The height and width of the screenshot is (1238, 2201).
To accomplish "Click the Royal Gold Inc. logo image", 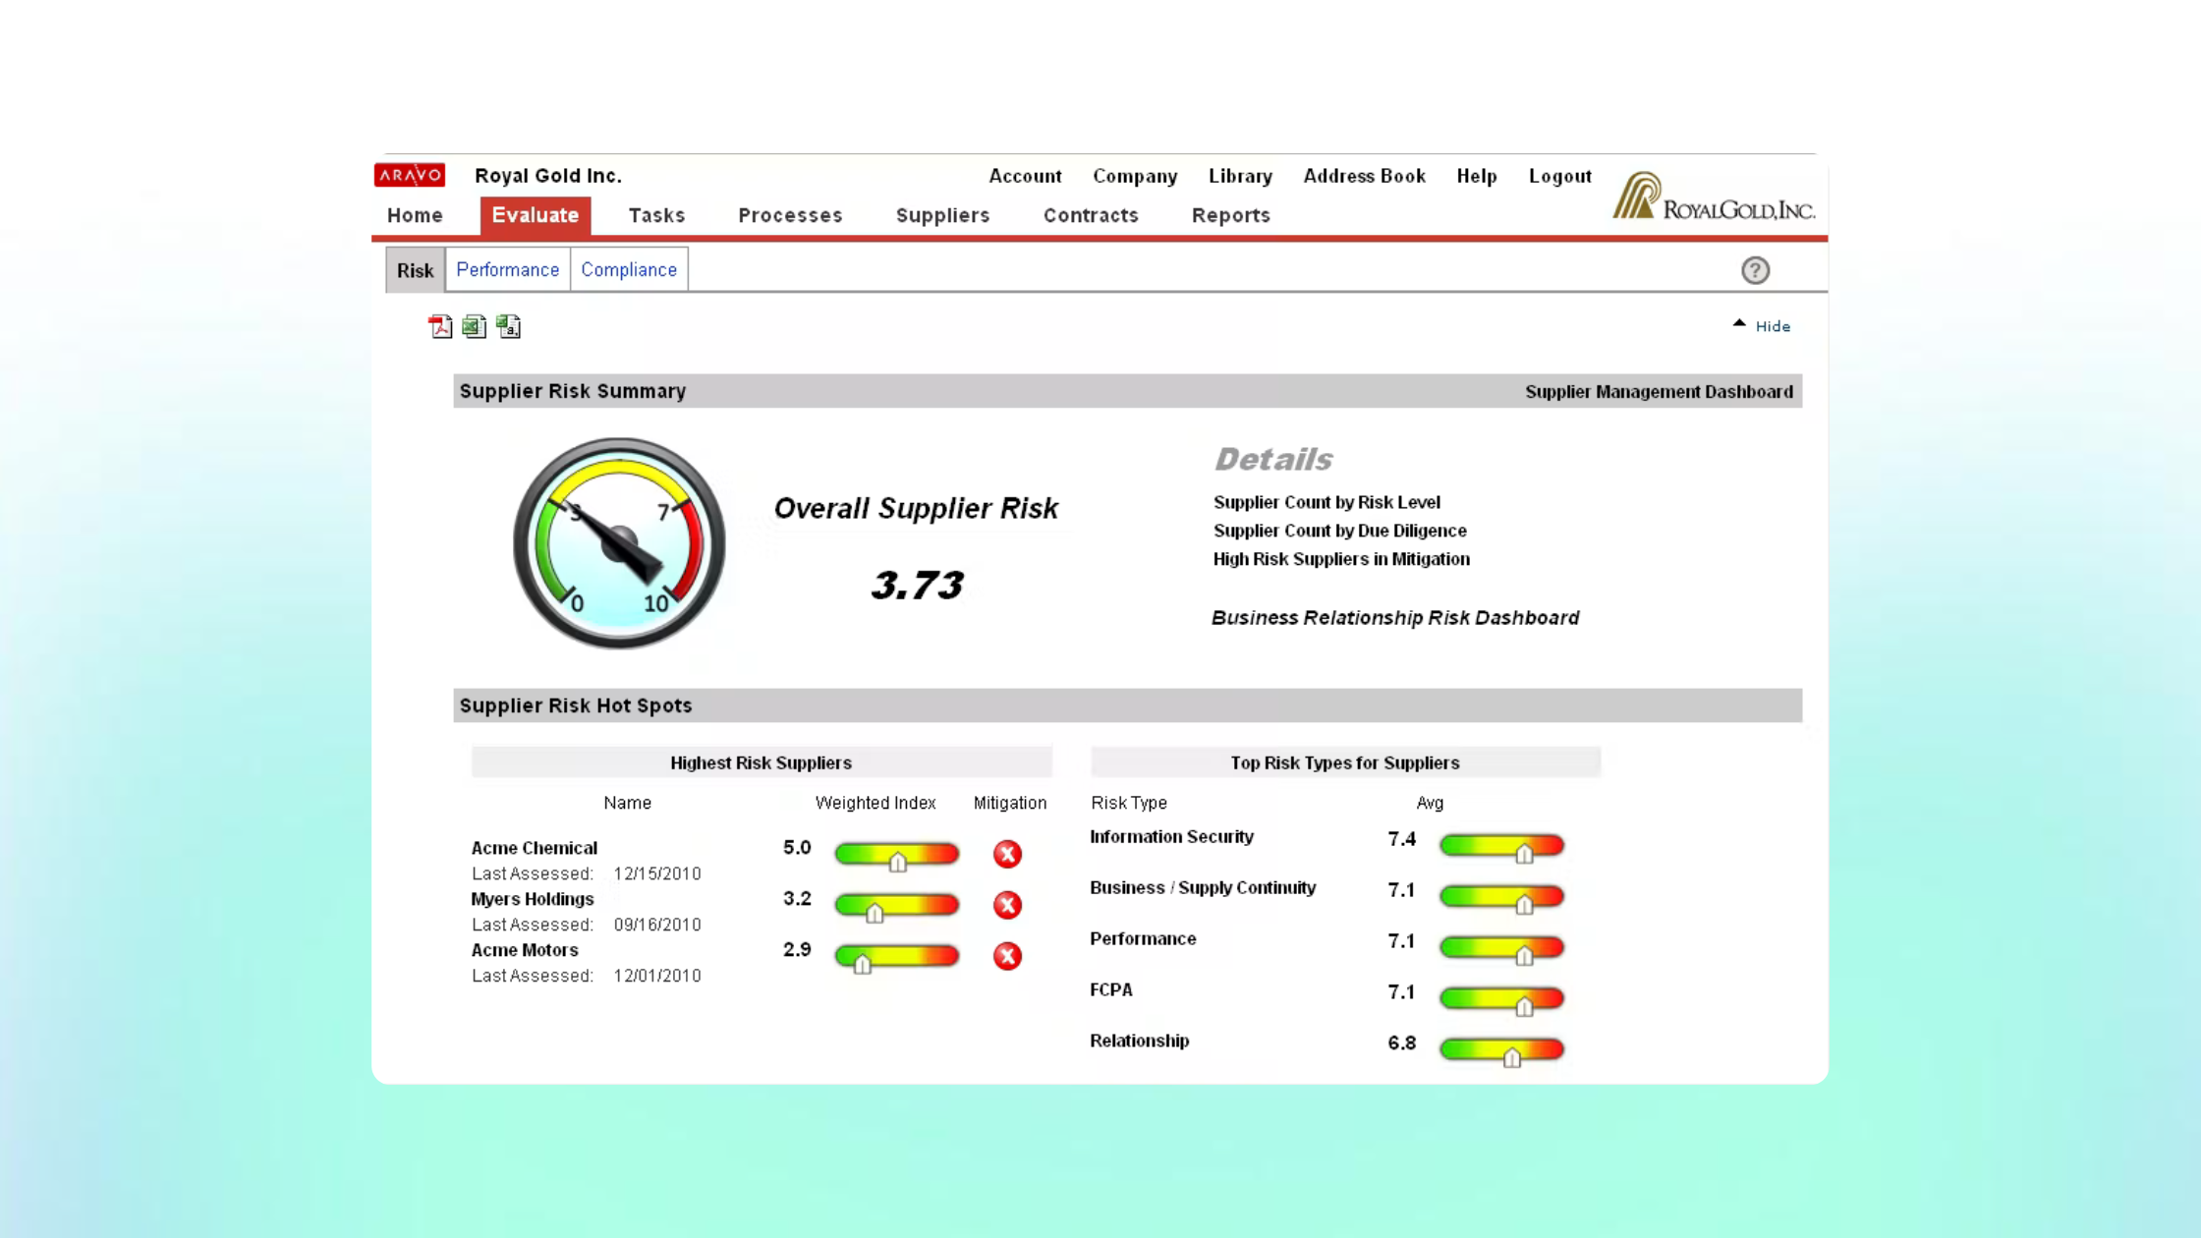I will click(x=1714, y=196).
